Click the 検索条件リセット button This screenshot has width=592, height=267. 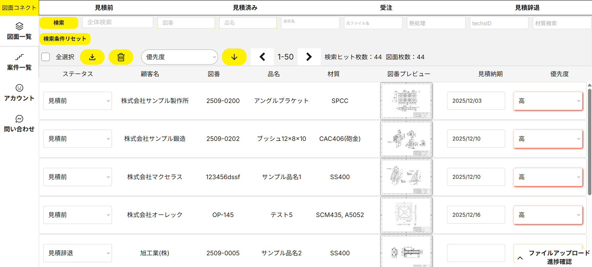[65, 39]
